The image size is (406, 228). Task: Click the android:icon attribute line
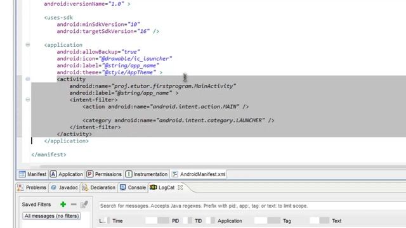coord(114,59)
